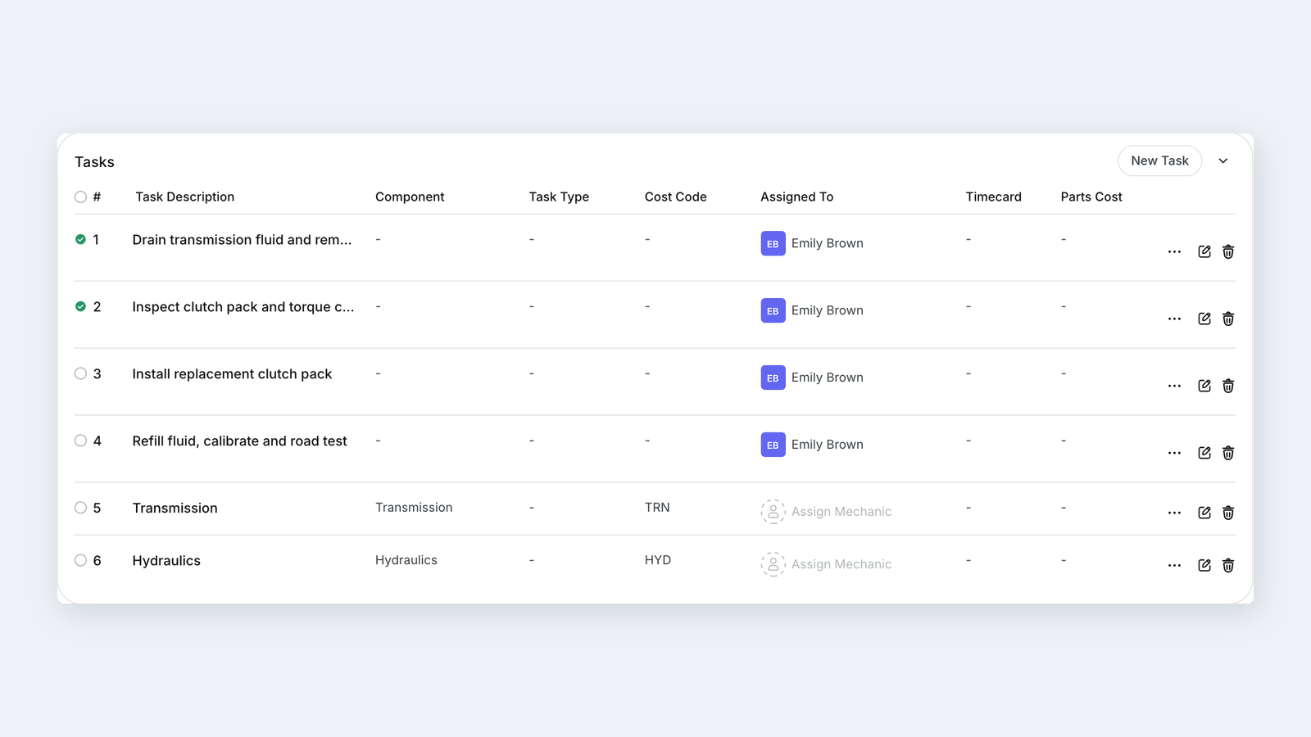This screenshot has height=737, width=1311.
Task: Click the Cost Code column header
Action: (x=676, y=197)
